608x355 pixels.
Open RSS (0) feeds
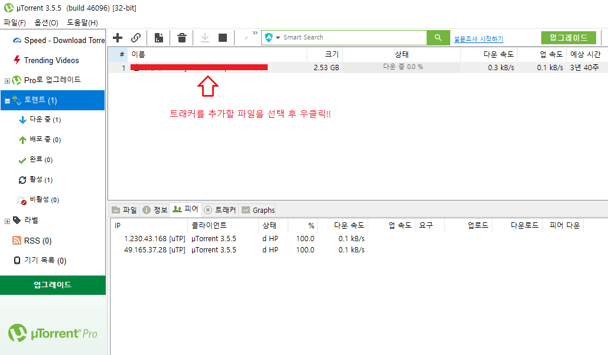point(32,241)
